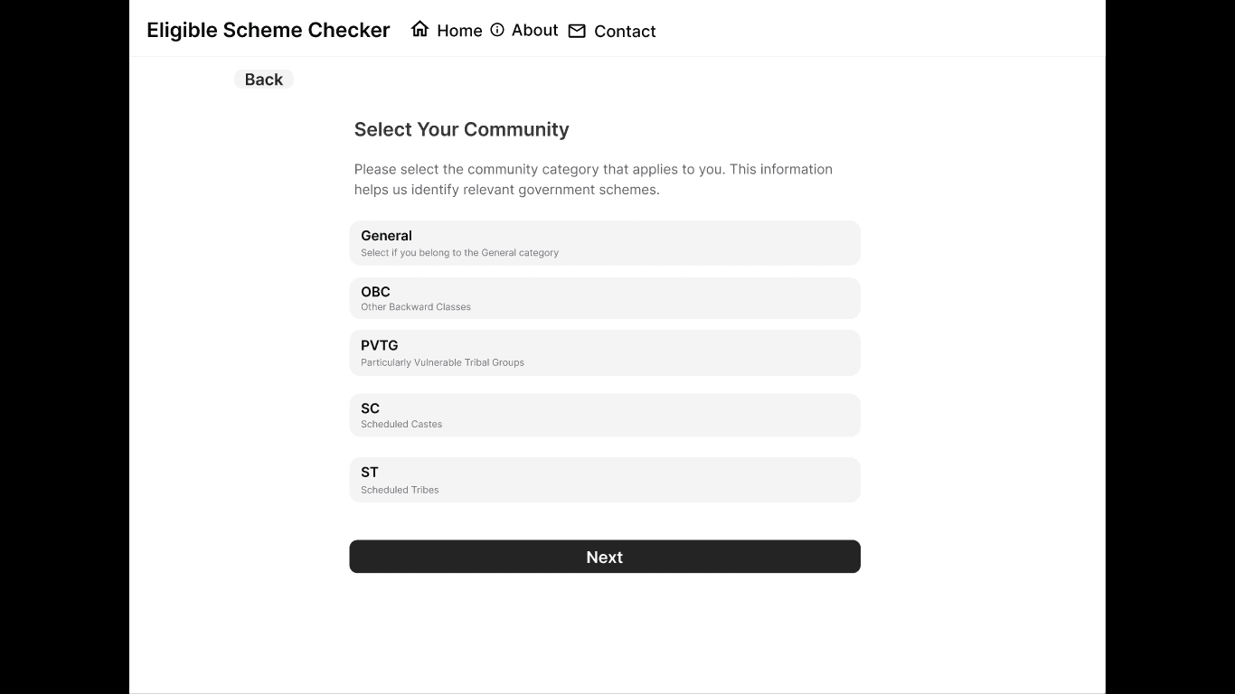Click the community instructions paragraph text
Viewport: 1235px width, 694px height.
point(593,179)
